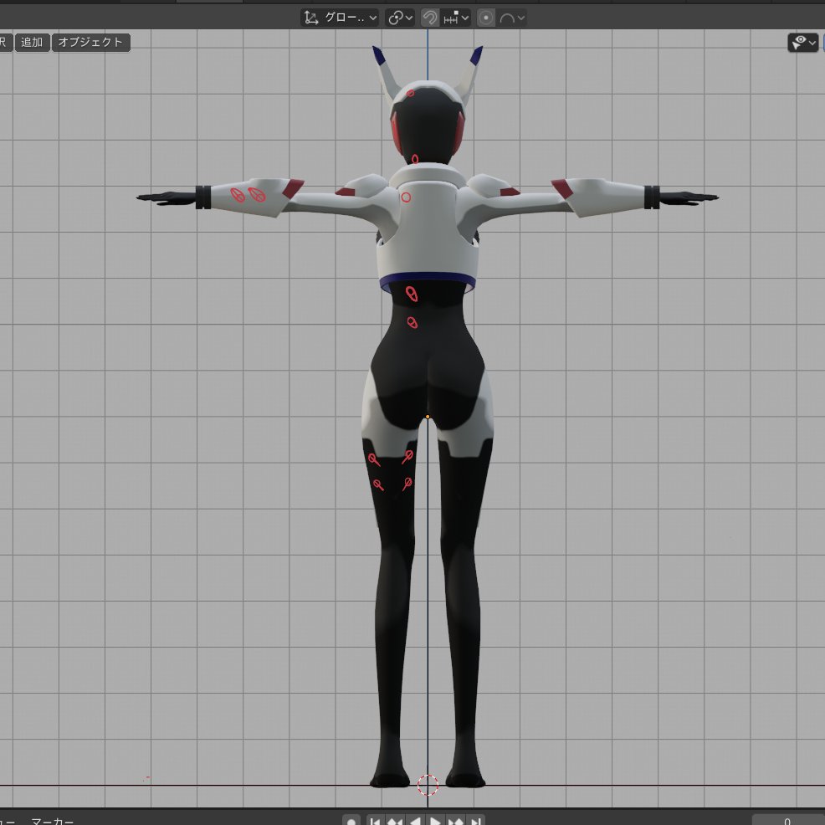The image size is (825, 825).
Task: Click the current frame field showing 0
Action: tap(787, 820)
